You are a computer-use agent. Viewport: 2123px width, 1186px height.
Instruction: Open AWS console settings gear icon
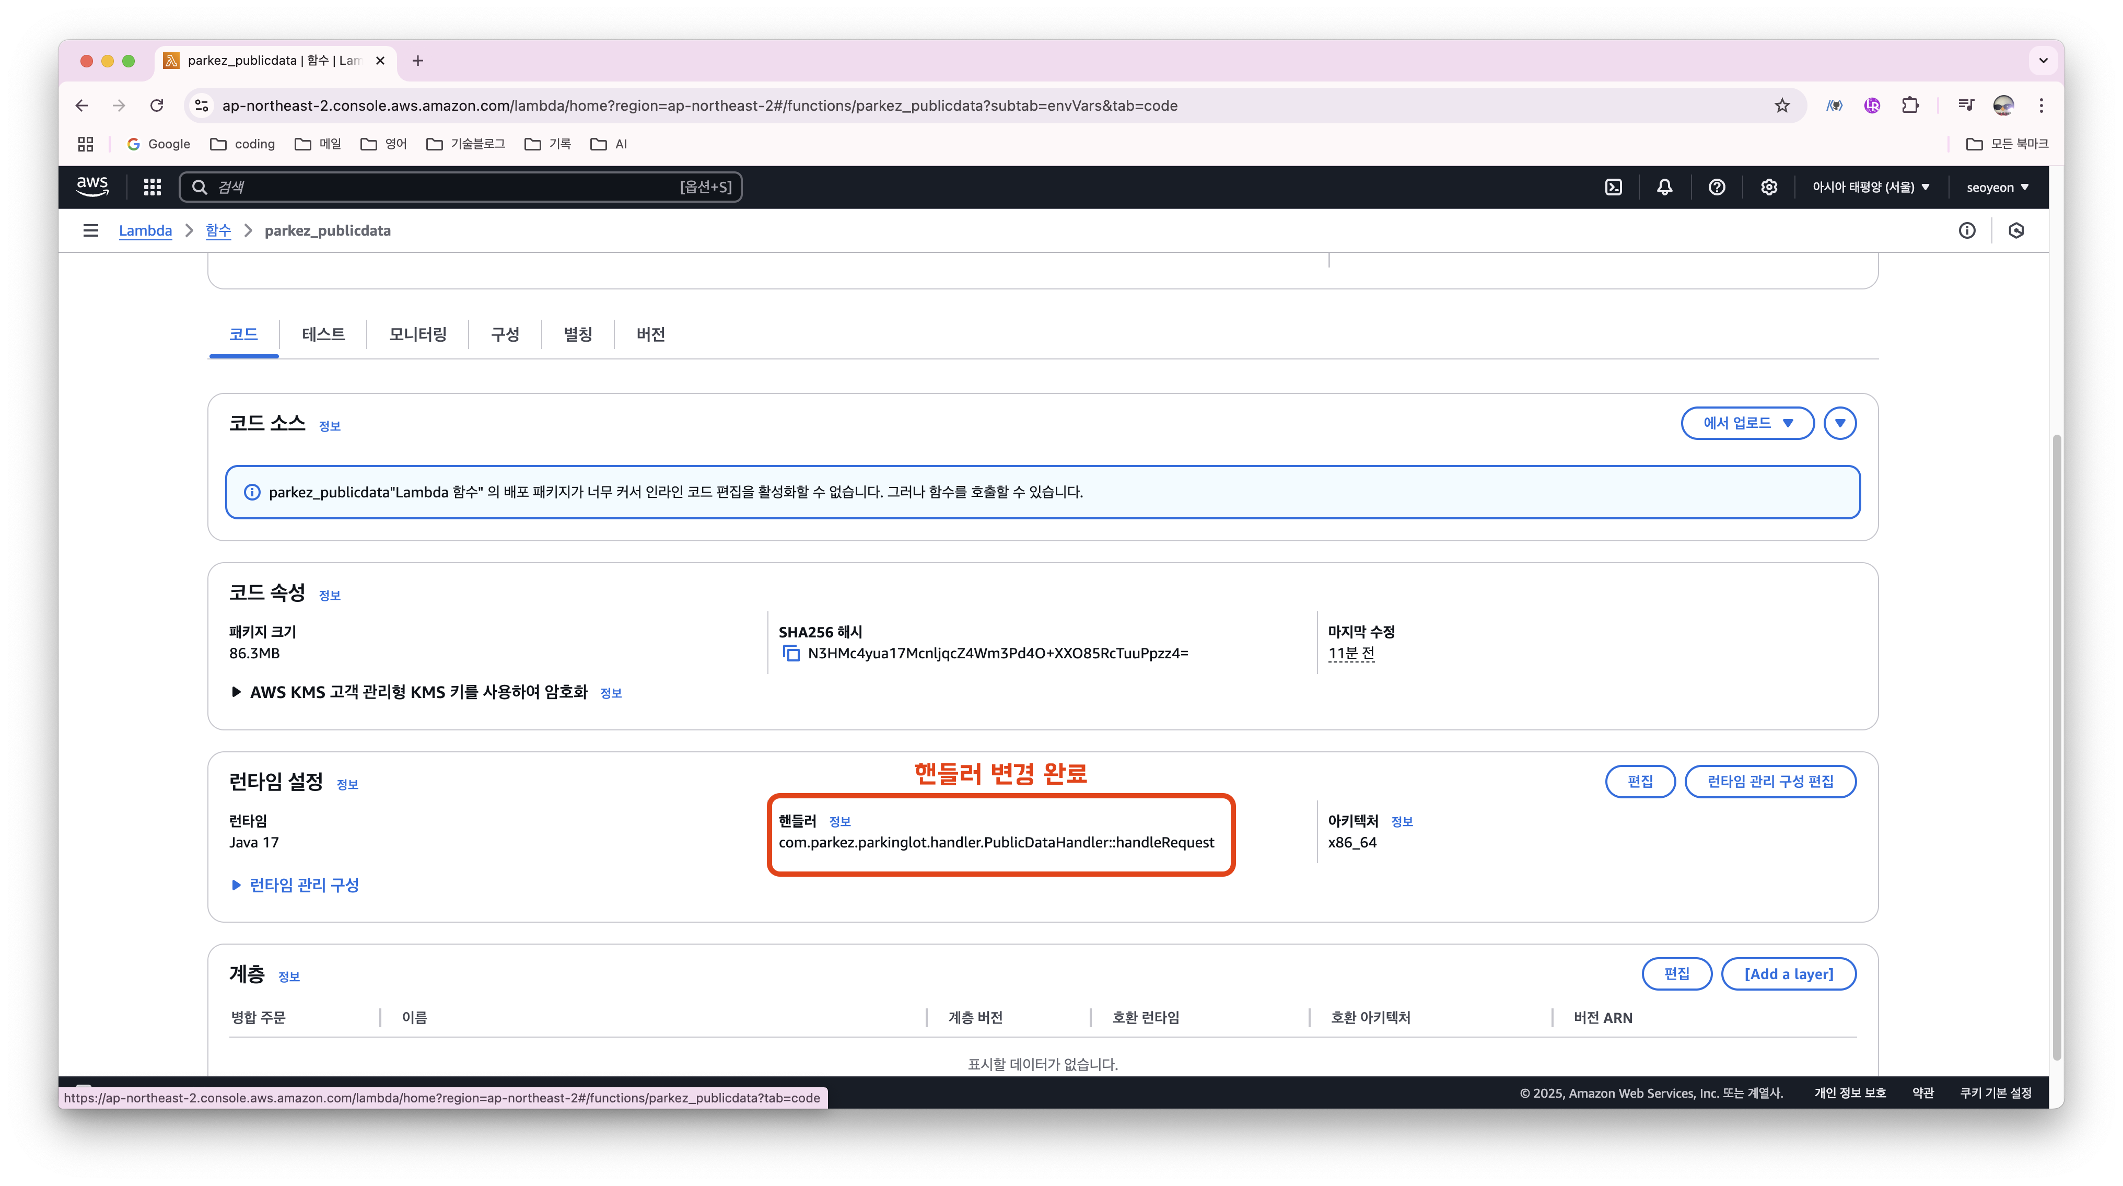coord(1769,187)
